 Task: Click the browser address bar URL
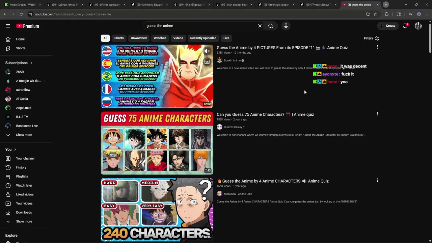73,14
